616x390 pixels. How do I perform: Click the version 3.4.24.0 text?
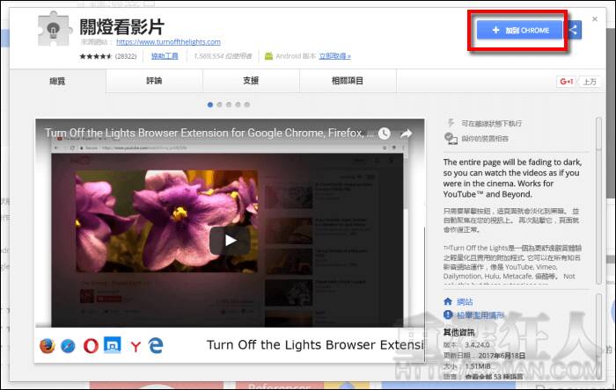pos(477,345)
